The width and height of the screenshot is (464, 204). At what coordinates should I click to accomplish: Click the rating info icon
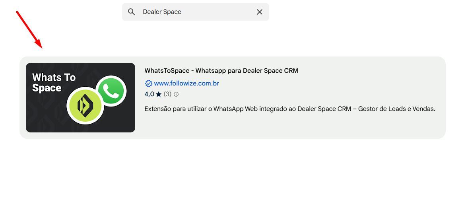point(176,95)
